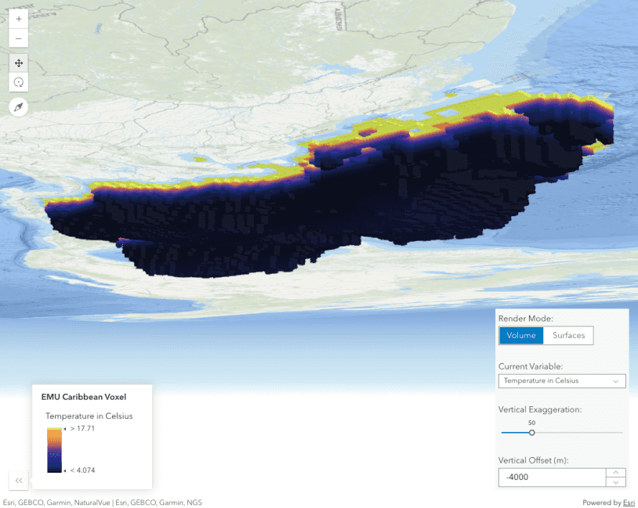Click the Vertical Exaggeration slider handle
Image resolution: width=638 pixels, height=508 pixels.
pos(531,432)
